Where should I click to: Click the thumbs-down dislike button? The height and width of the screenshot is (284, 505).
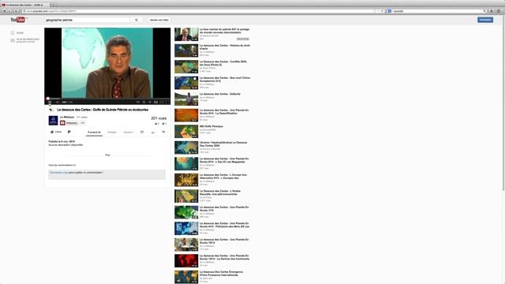(69, 132)
